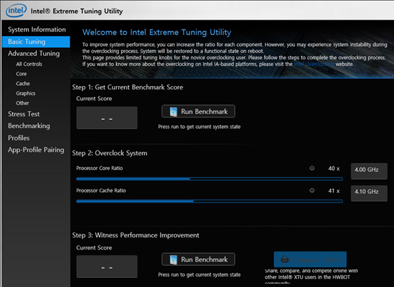Image resolution: width=394 pixels, height=287 pixels.
Task: Click the 41 x cache ratio value
Action: coord(334,190)
